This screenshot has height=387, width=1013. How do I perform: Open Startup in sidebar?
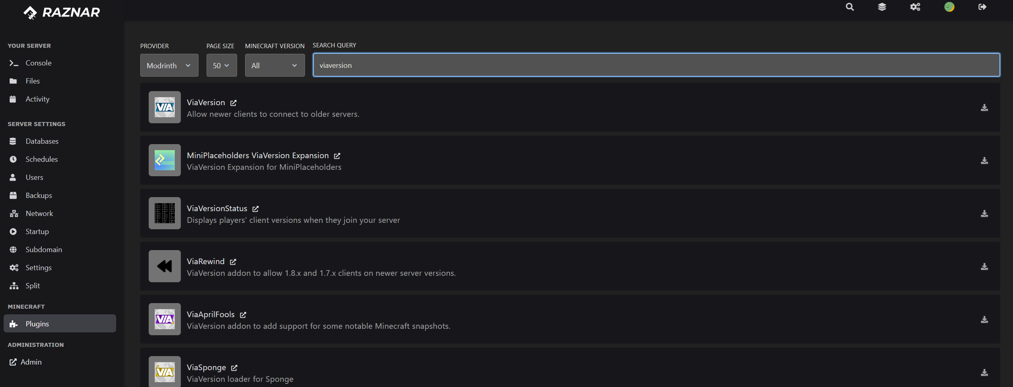(x=60, y=231)
